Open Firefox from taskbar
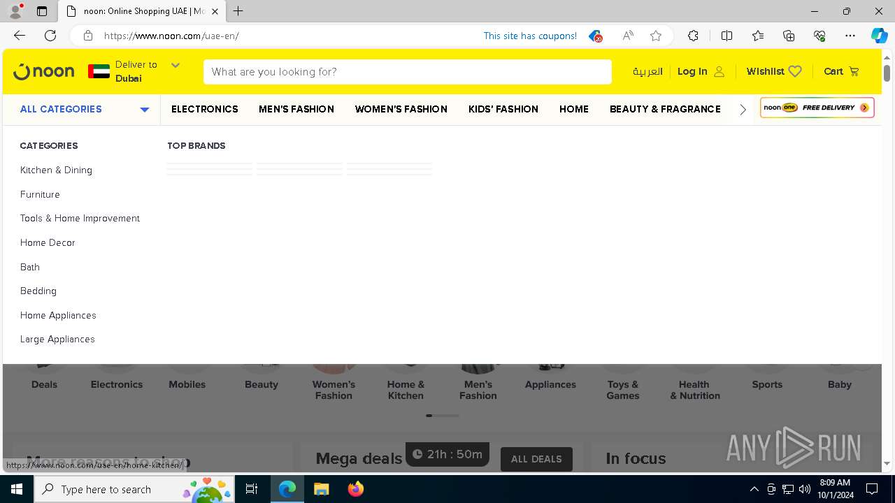 click(x=356, y=489)
